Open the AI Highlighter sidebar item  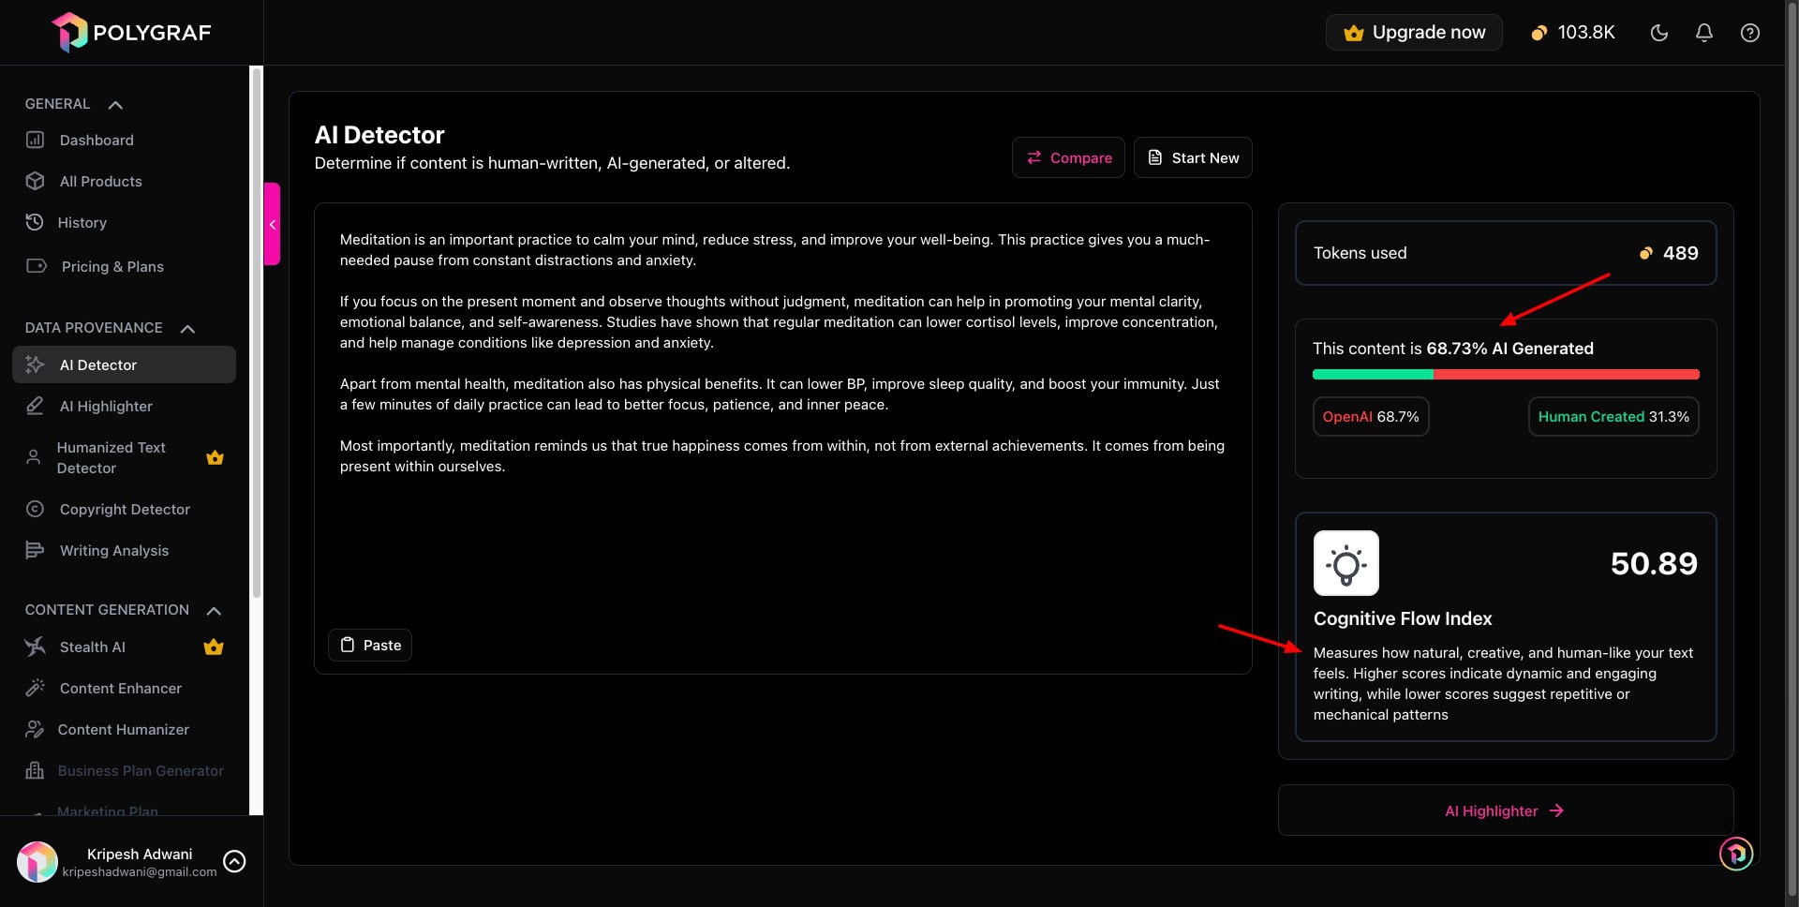pyautogui.click(x=105, y=407)
